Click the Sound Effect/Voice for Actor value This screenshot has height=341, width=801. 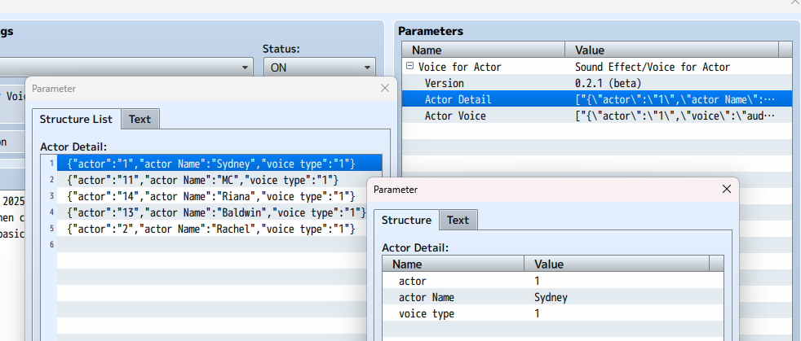pos(653,67)
